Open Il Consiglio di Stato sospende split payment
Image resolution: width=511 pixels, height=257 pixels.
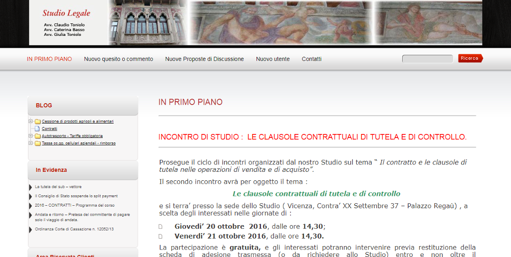coord(76,196)
